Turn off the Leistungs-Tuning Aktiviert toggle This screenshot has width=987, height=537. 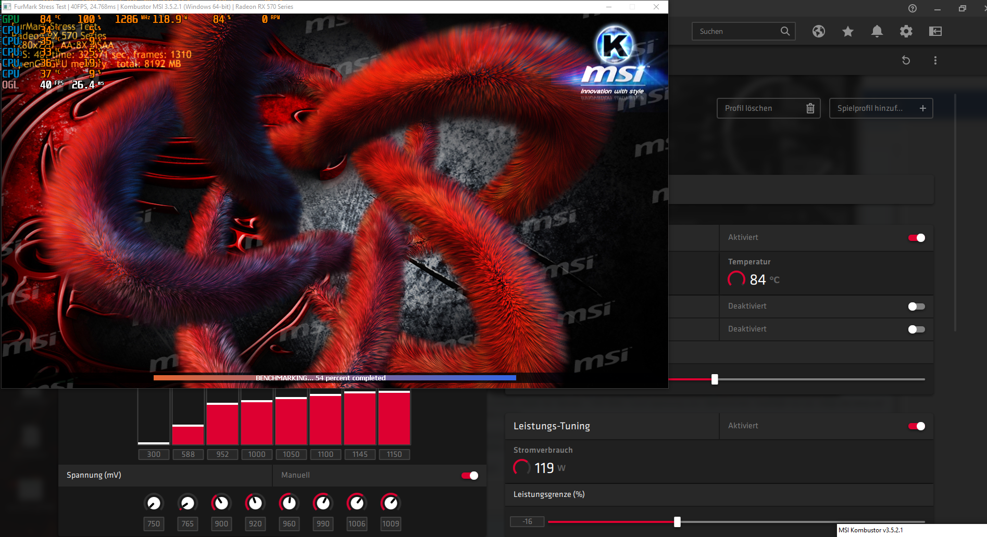tap(916, 426)
